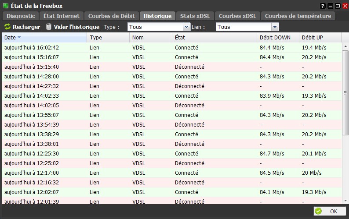The width and height of the screenshot is (349, 219).
Task: Open the Stats xDSL tab
Action: click(x=195, y=16)
